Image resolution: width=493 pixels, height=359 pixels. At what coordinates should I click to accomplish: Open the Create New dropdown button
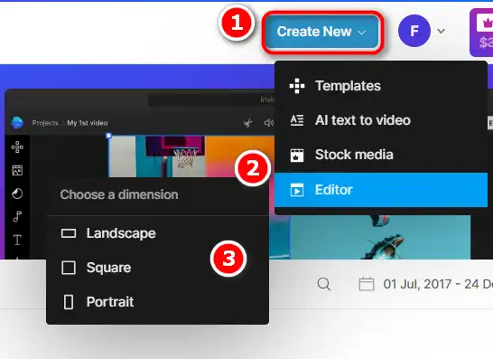click(x=322, y=32)
